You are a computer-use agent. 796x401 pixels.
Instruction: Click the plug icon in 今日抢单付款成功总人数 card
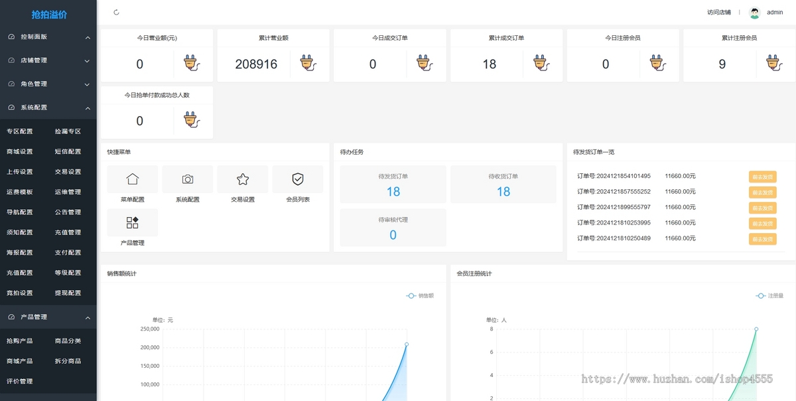click(x=192, y=120)
